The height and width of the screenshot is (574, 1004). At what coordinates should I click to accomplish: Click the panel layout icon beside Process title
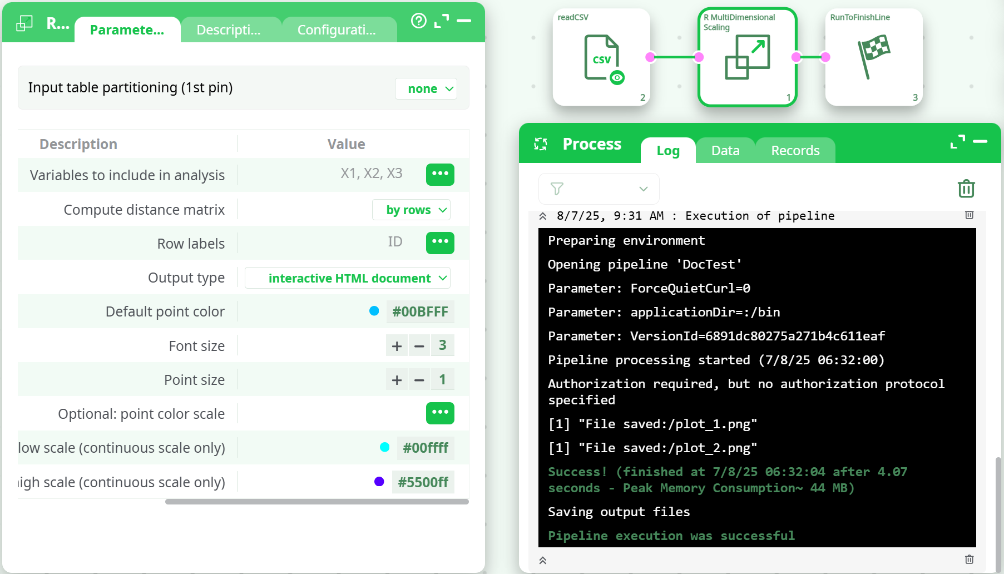point(541,144)
